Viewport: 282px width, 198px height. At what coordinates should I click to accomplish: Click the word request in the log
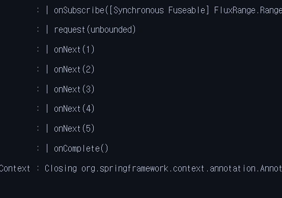(x=70, y=30)
